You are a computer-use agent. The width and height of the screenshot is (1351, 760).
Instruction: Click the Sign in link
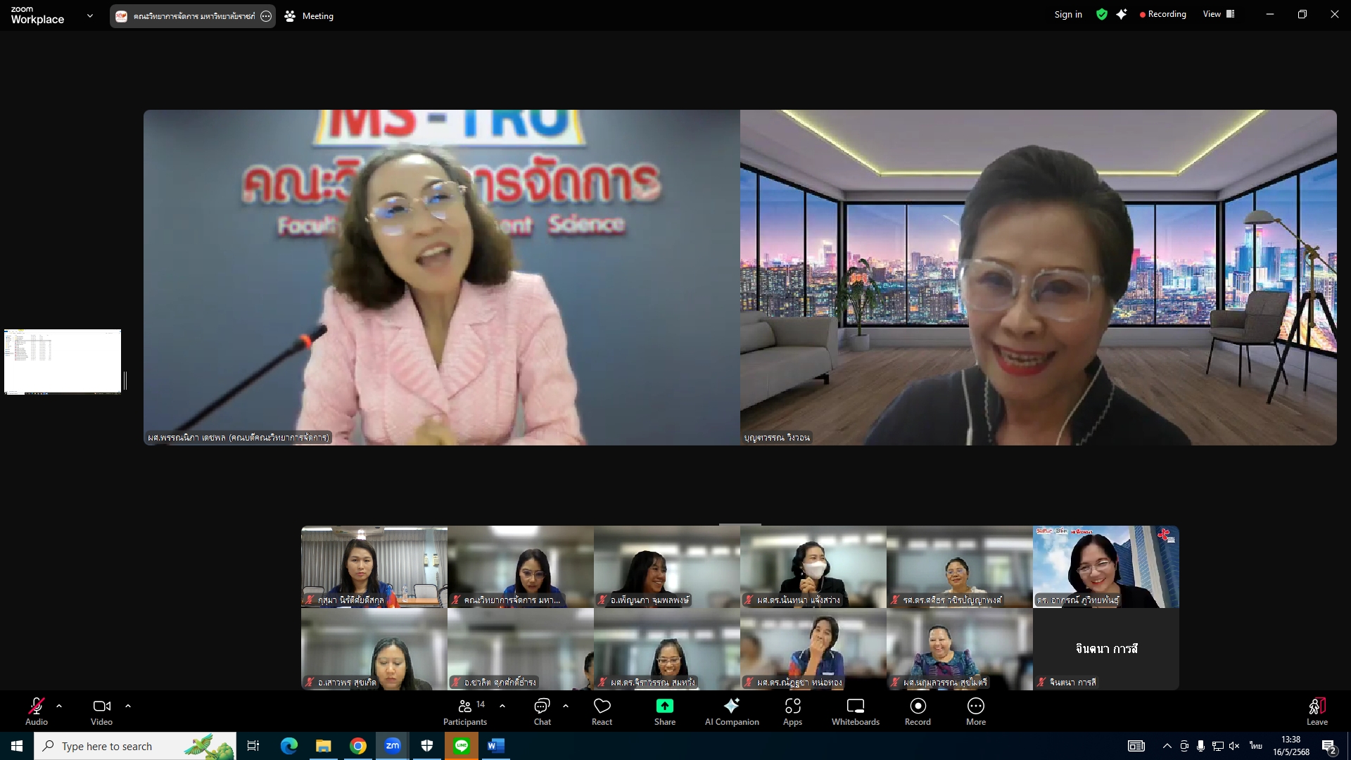point(1067,14)
